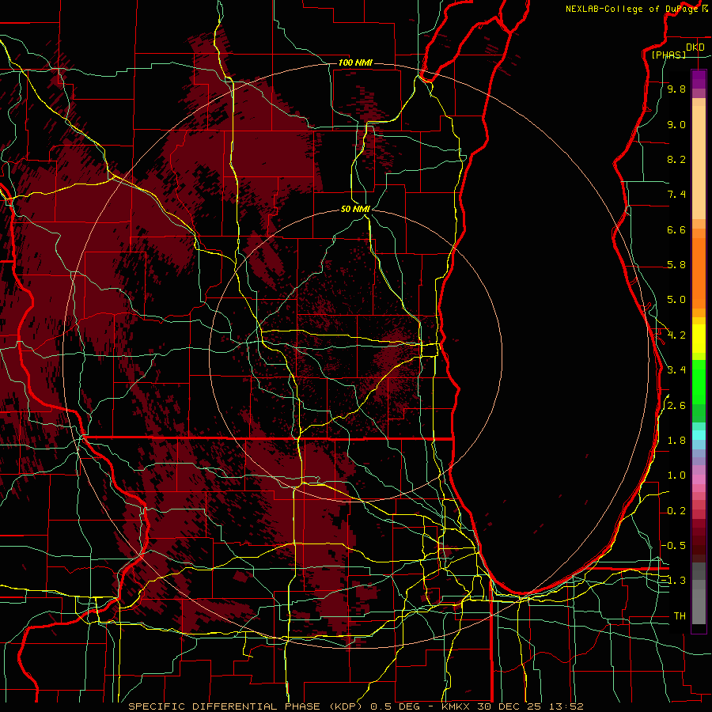Image resolution: width=712 pixels, height=712 pixels.
Task: Pick the cyan band of the color scale
Action: [x=699, y=435]
